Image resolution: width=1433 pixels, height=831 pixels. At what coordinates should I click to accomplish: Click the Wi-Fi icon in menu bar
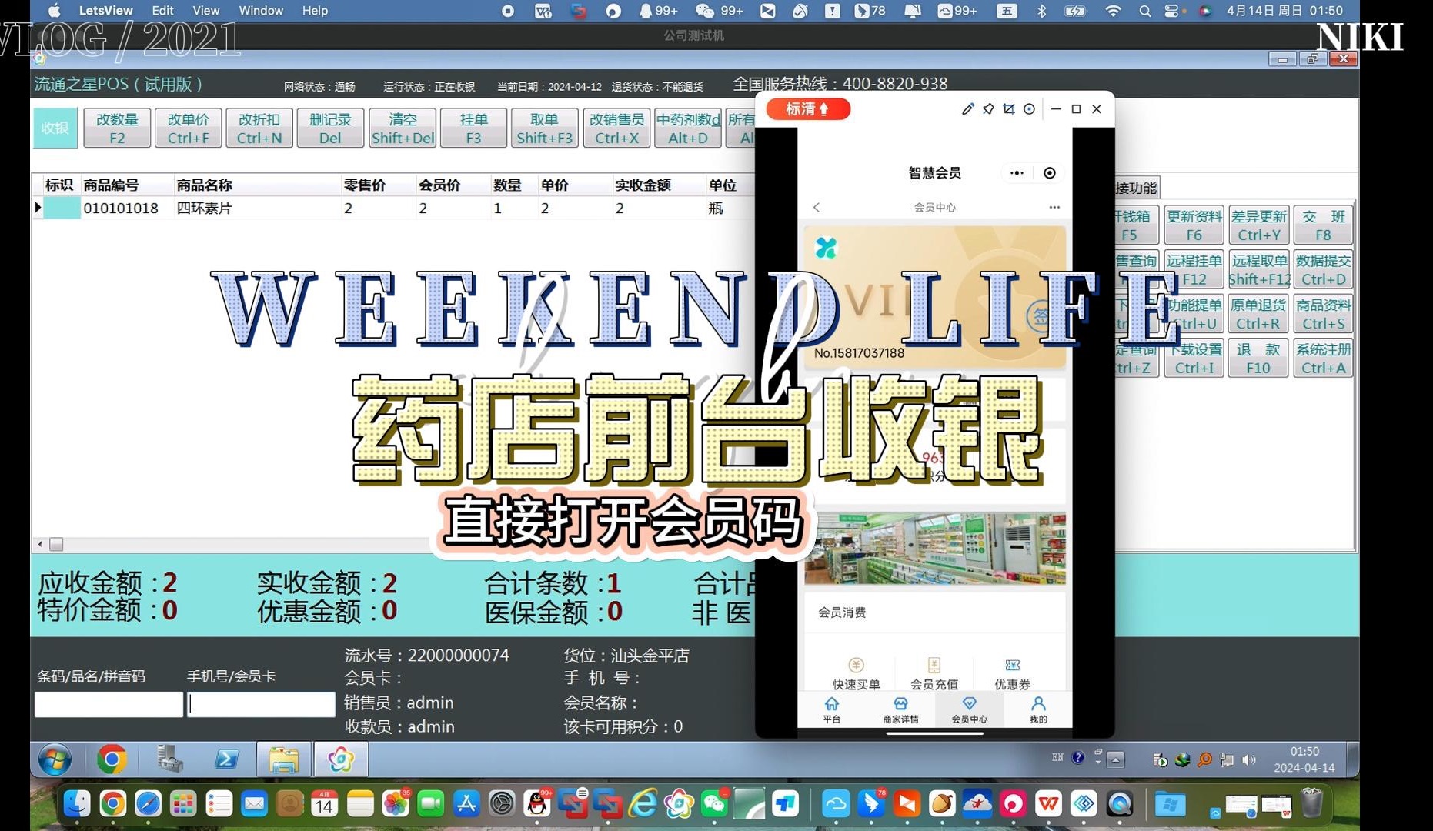click(x=1113, y=11)
